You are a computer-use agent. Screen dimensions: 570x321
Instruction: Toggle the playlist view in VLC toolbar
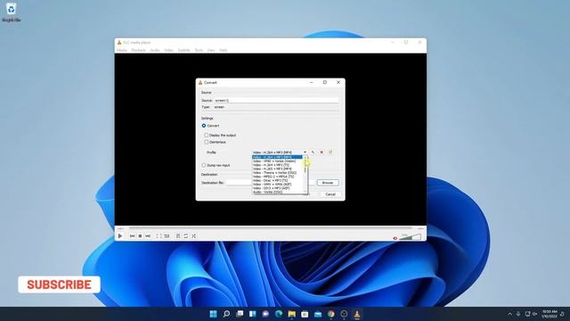pos(178,236)
